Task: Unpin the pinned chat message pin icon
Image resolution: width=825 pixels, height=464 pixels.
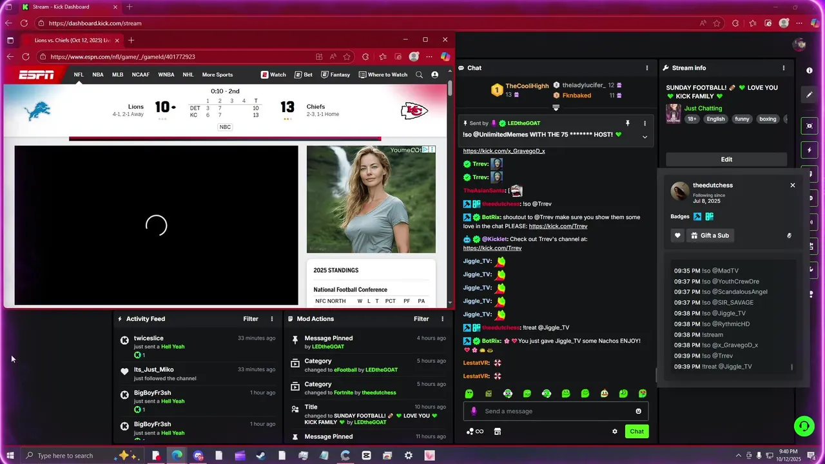Action: 627,123
